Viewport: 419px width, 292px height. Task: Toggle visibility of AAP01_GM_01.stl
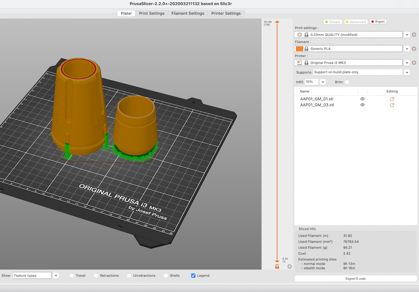362,99
